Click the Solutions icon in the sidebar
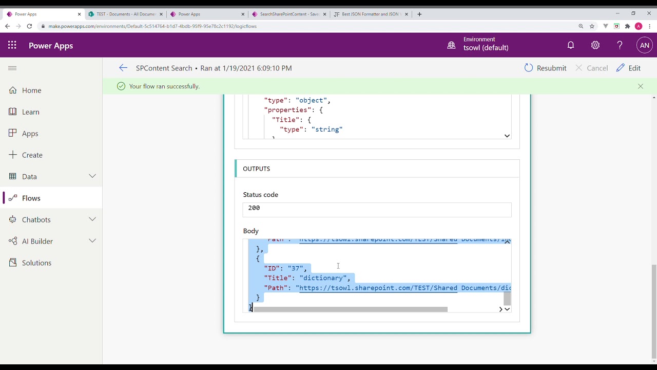Viewport: 657px width, 370px height. [x=13, y=263]
